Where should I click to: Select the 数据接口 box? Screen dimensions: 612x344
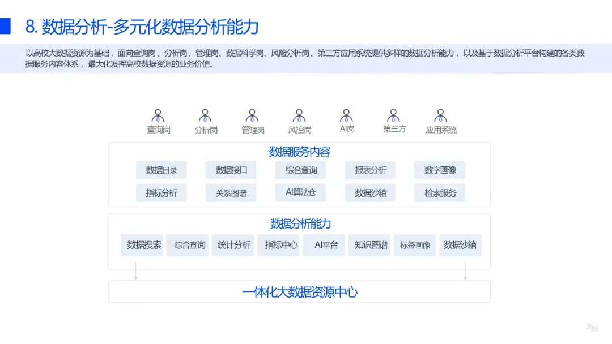coord(231,170)
